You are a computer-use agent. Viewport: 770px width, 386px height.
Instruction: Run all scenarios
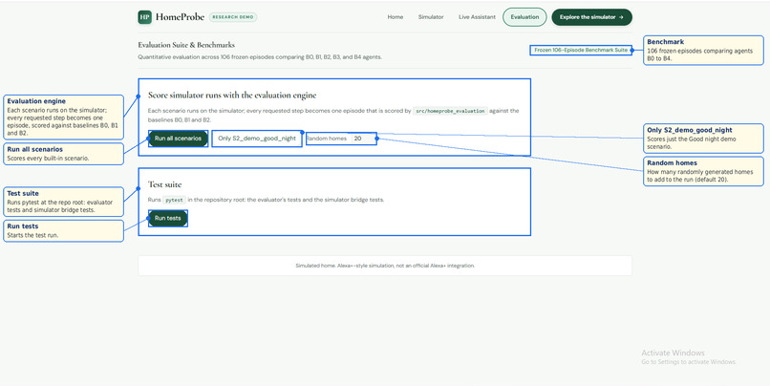tap(178, 139)
